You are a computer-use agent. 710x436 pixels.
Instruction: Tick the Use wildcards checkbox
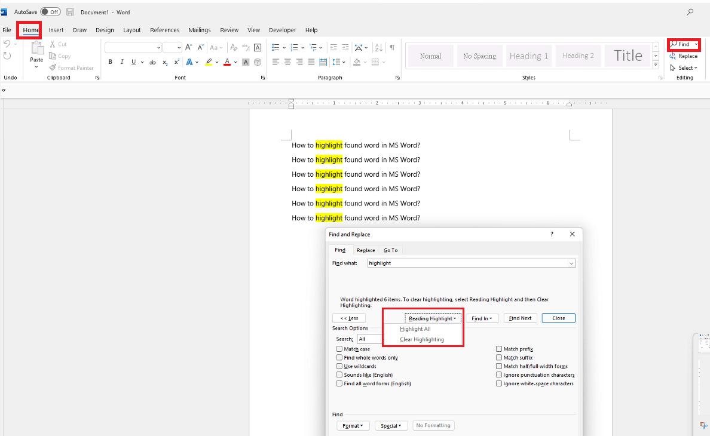coord(339,366)
